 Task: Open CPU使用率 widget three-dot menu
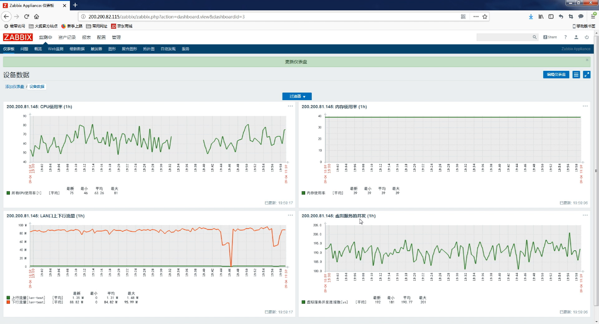click(291, 106)
